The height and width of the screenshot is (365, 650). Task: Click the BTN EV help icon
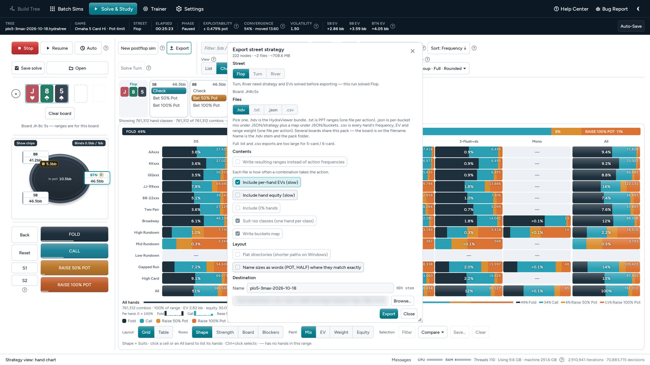click(x=393, y=26)
